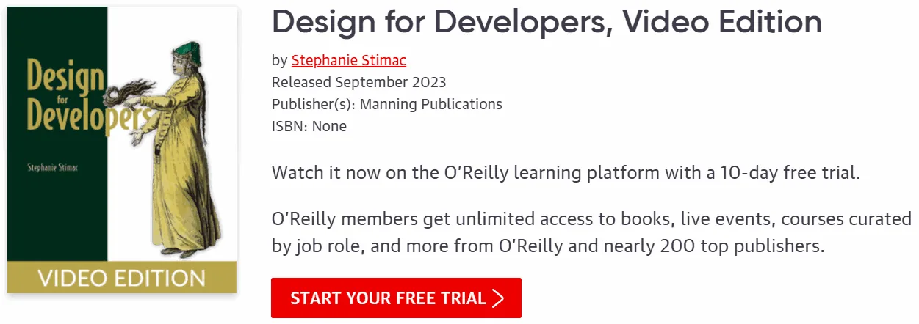
Task: Click the Design for Developers title on the cover
Action: 79,101
